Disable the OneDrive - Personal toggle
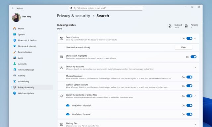This screenshot has width=212, height=127. [189, 114]
